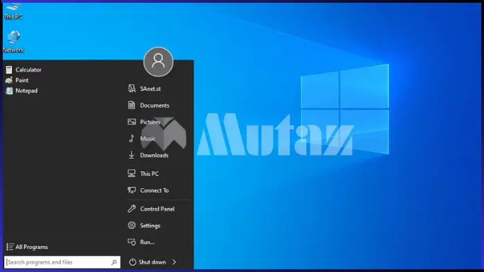
Task: Launch Paint via its palette icon
Action: tap(9, 80)
